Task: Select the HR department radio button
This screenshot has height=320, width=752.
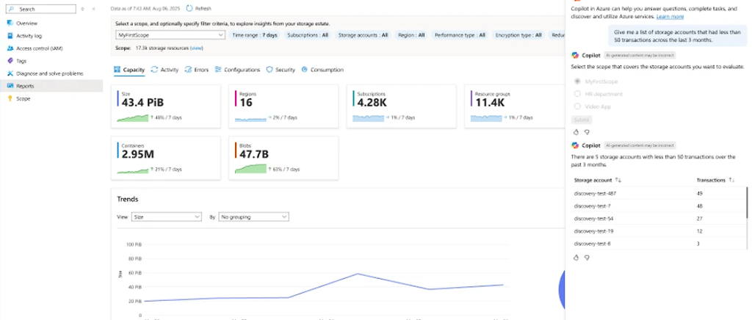Action: point(577,94)
